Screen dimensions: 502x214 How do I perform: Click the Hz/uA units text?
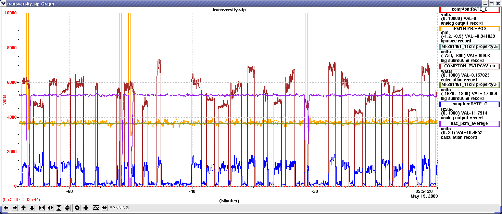tap(447, 109)
